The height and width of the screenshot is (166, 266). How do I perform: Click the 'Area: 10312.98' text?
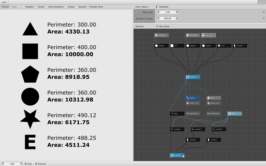point(70,100)
